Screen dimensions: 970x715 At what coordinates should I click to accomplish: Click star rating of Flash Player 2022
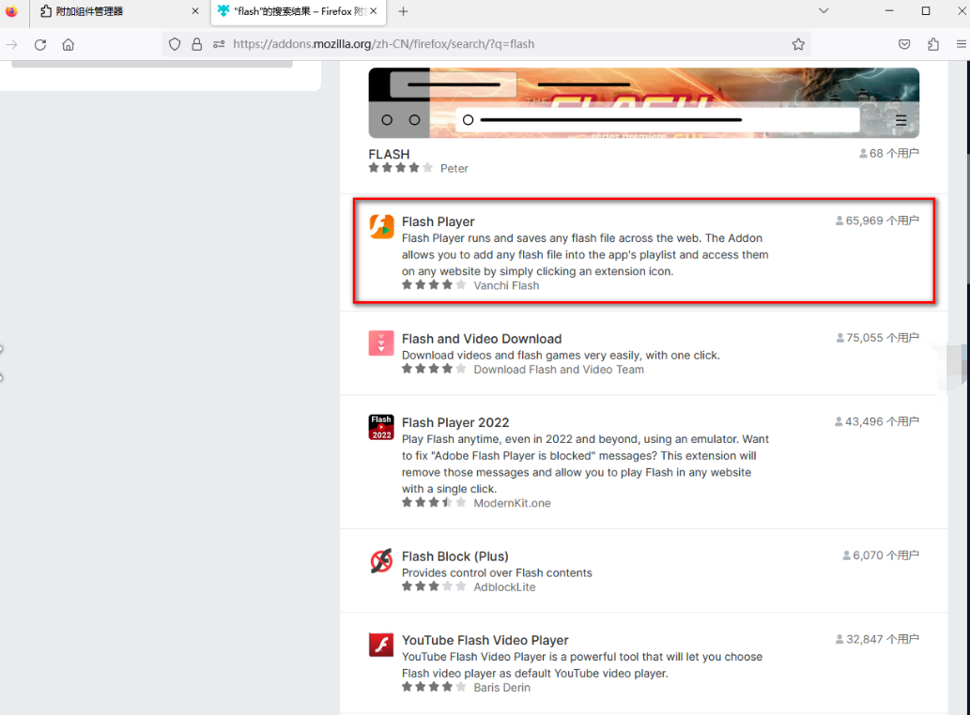tap(434, 502)
